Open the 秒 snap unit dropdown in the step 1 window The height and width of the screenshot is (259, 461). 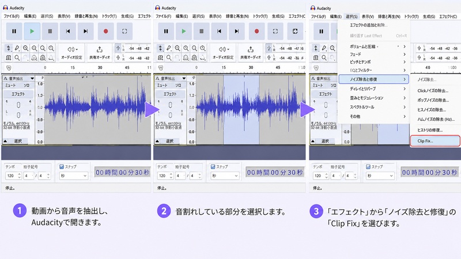tap(73, 176)
